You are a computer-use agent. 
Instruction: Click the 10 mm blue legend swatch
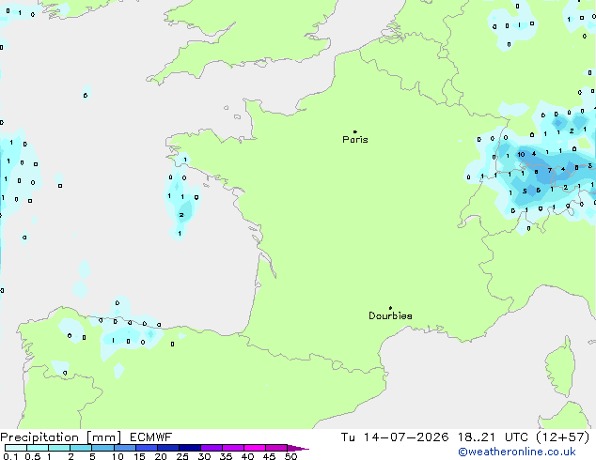pos(125,448)
